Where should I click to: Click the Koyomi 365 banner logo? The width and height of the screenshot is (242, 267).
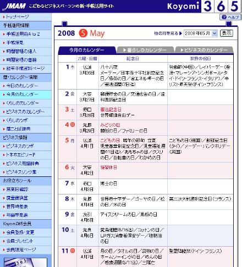point(204,6)
